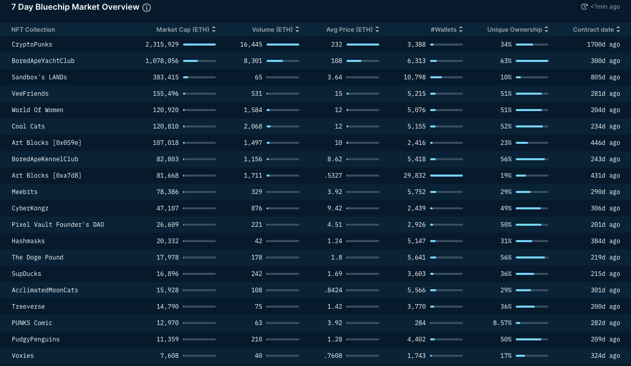
Task: Click Hashmasks contract date 384d ago
Action: pos(605,241)
